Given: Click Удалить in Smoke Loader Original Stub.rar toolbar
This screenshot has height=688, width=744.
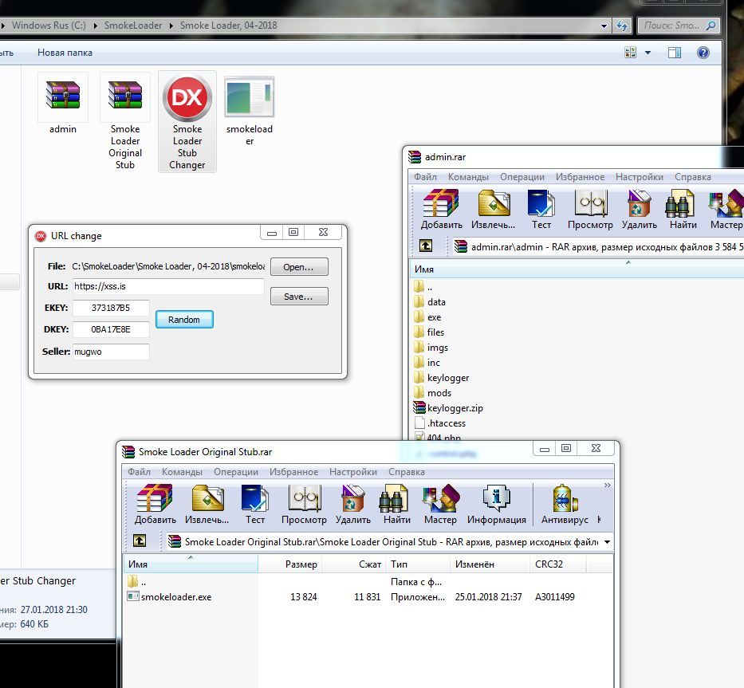Looking at the screenshot, I should (x=353, y=505).
